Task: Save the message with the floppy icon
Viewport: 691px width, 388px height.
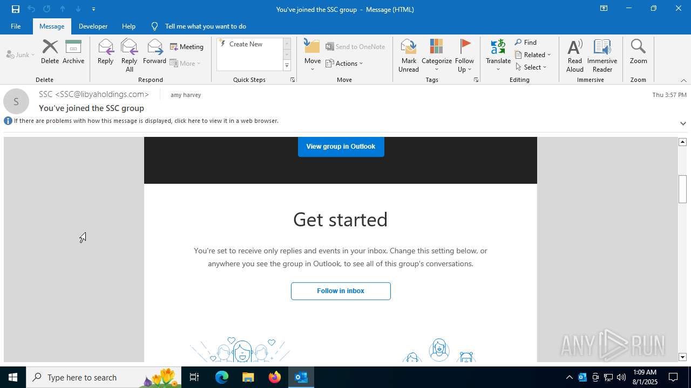Action: click(x=16, y=9)
